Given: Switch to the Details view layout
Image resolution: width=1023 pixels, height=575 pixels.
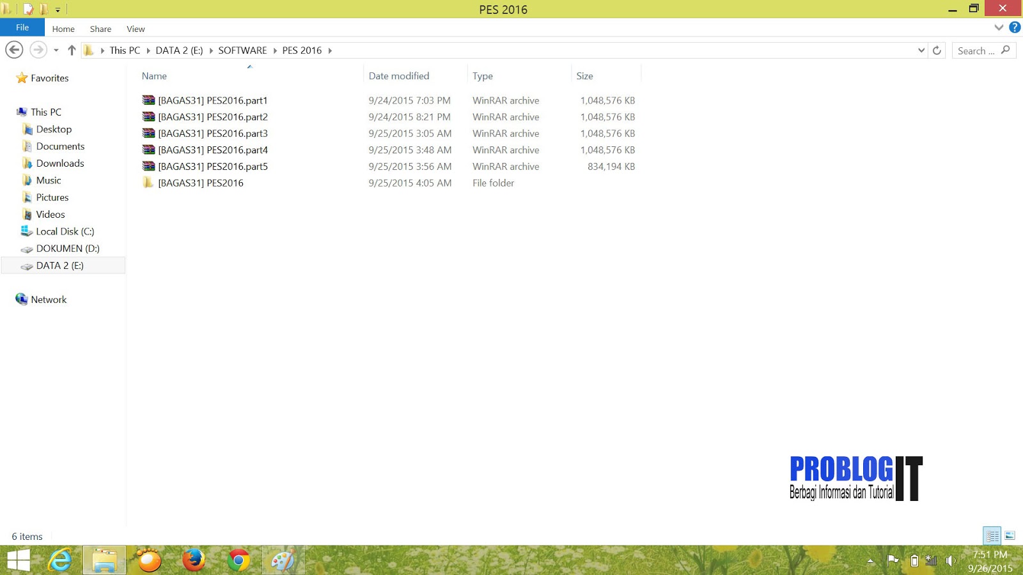Looking at the screenshot, I should pos(992,535).
